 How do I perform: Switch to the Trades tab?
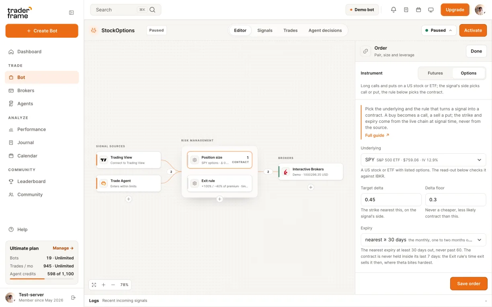click(290, 30)
